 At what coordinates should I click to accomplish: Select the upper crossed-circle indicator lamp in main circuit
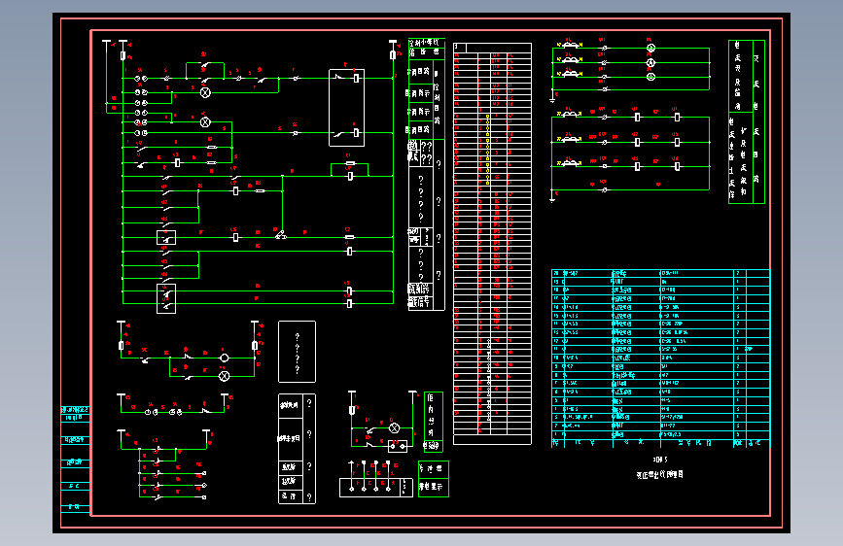pos(205,92)
